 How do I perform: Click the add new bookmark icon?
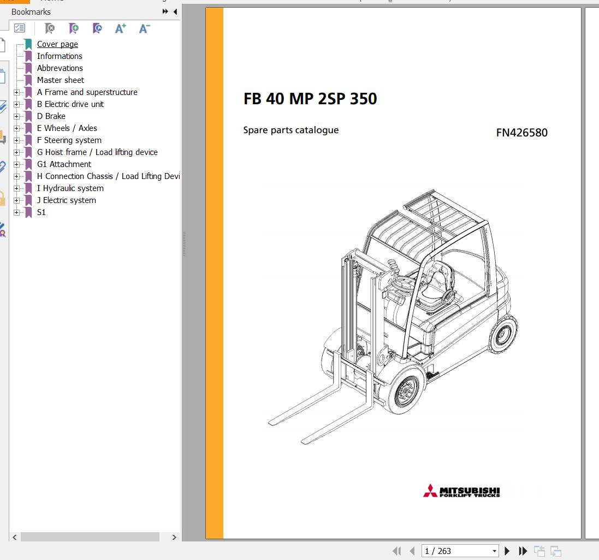(x=73, y=28)
